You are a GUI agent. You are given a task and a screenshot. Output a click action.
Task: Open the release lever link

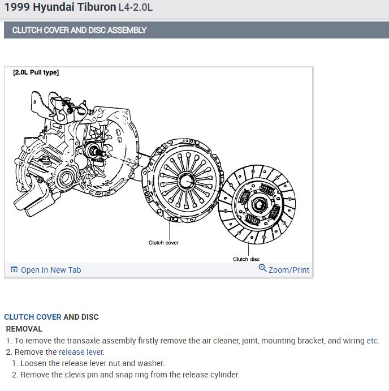(x=81, y=352)
